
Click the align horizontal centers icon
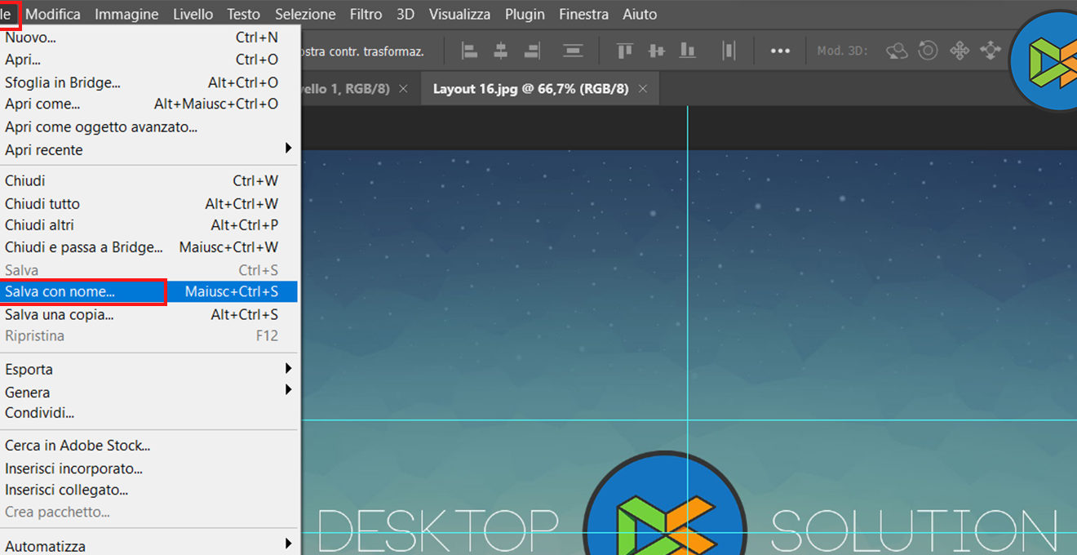click(500, 51)
